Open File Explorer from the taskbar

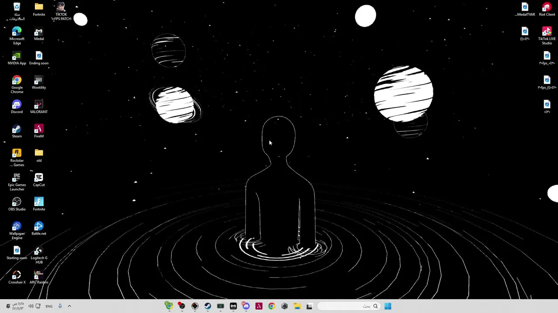(x=297, y=306)
